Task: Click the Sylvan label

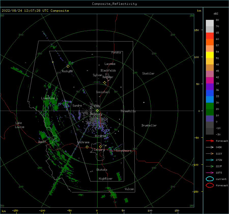Action: (x=97, y=75)
